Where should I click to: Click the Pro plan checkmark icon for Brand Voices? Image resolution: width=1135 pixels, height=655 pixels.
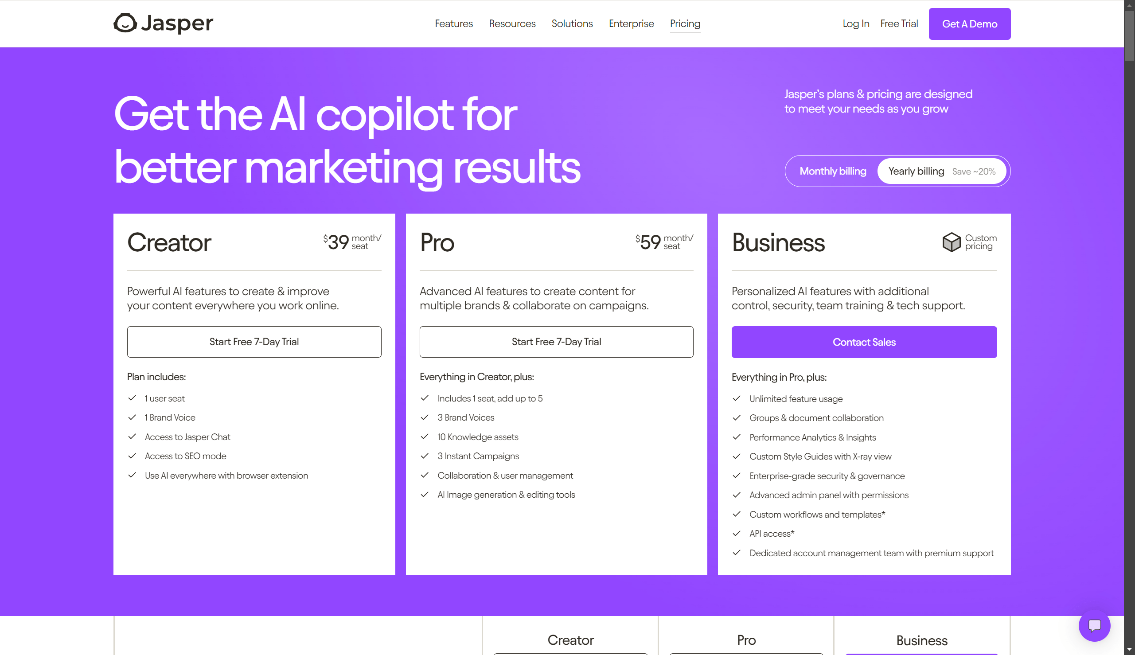pyautogui.click(x=425, y=417)
